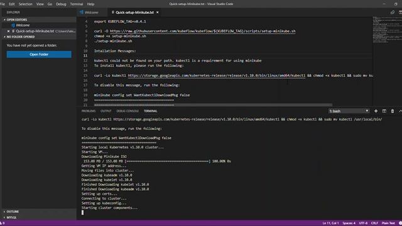Click UTF-8 encoding in status bar
Viewport: 402px width, 226px height.
[363, 223]
